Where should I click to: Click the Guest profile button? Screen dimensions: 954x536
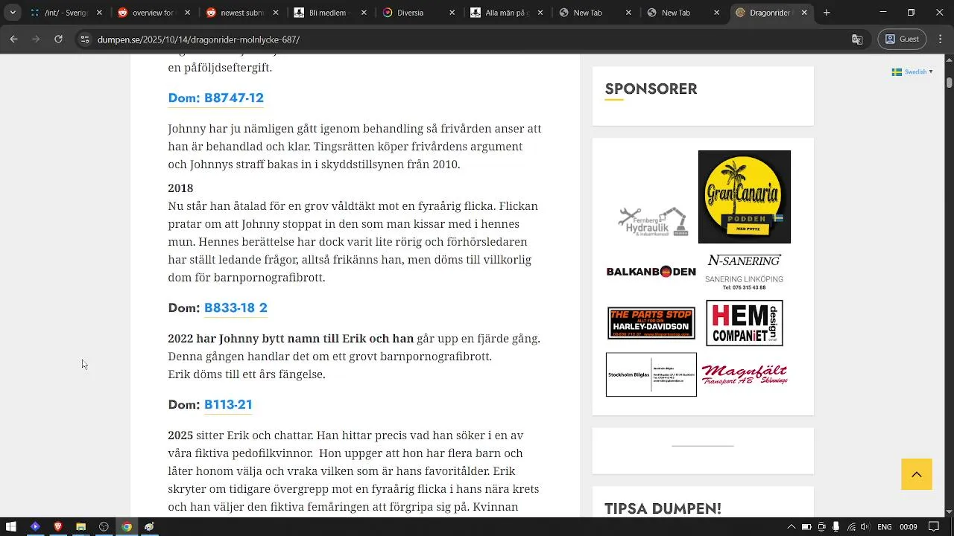902,39
